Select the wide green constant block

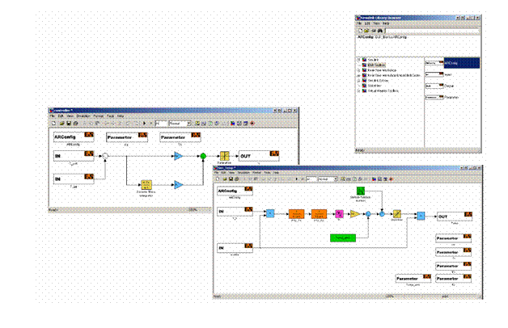(x=343, y=238)
